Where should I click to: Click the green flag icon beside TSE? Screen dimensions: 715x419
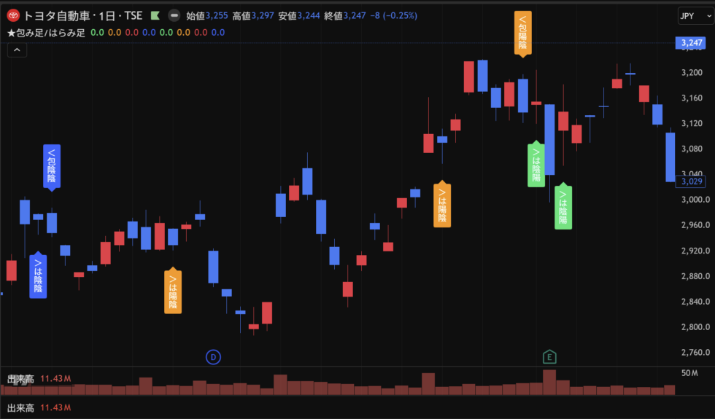coord(155,15)
